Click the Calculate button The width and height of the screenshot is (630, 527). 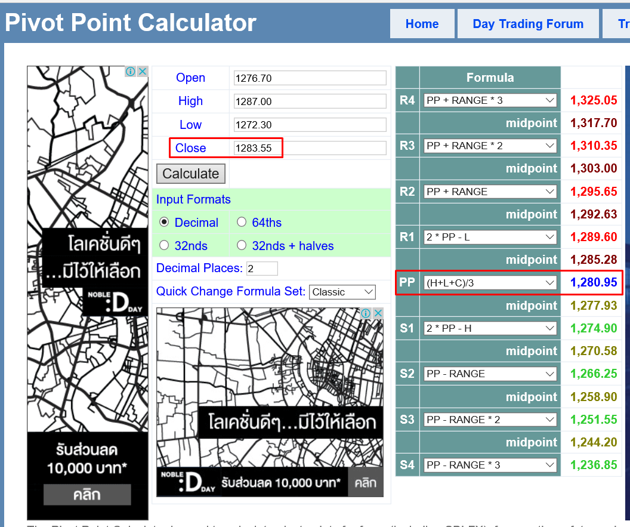point(190,174)
